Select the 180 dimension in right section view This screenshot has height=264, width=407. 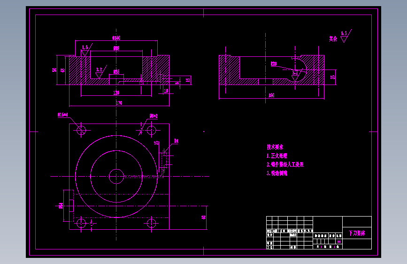click(271, 95)
